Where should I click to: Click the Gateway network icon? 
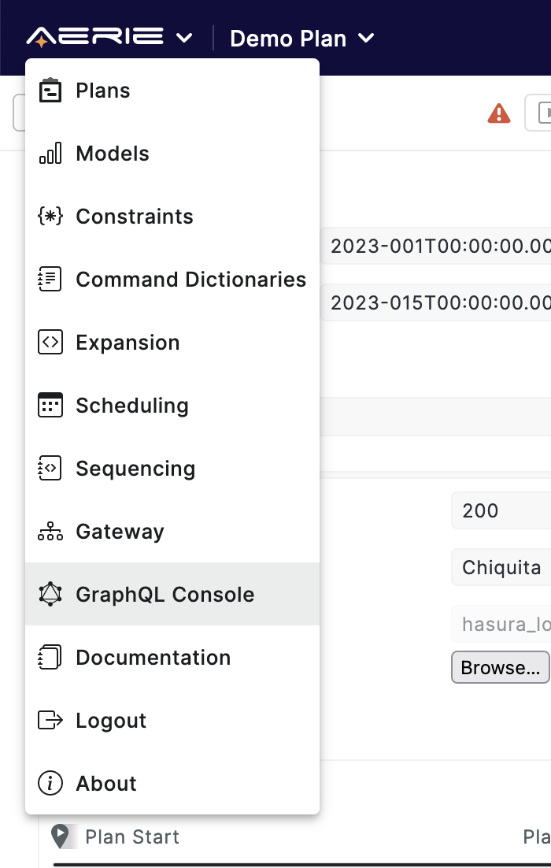coord(50,531)
